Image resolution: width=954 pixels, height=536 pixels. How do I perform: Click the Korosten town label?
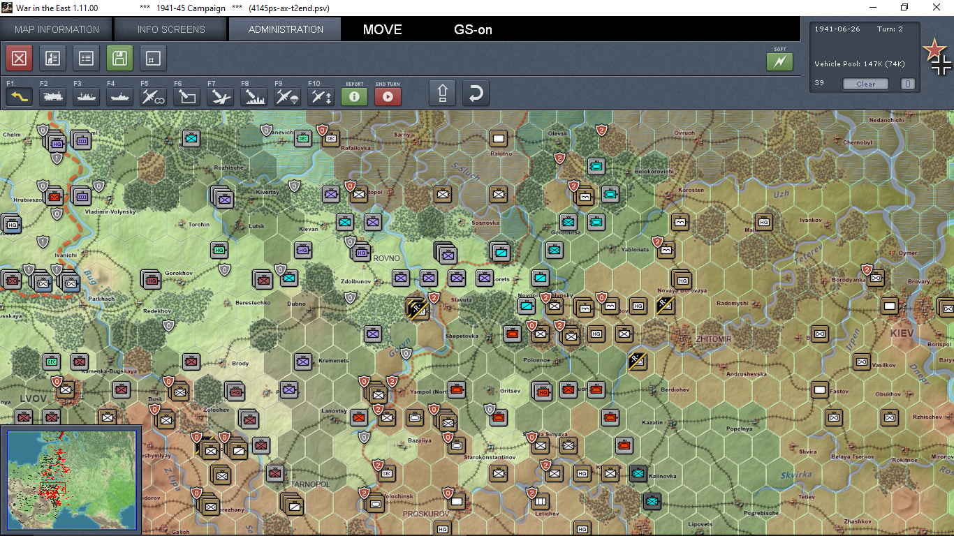(691, 190)
